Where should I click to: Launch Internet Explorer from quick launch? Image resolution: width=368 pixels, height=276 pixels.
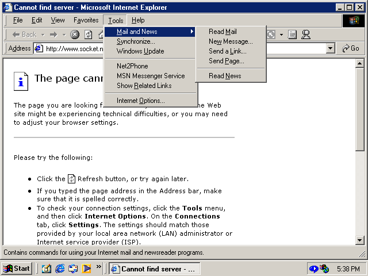[60, 269]
